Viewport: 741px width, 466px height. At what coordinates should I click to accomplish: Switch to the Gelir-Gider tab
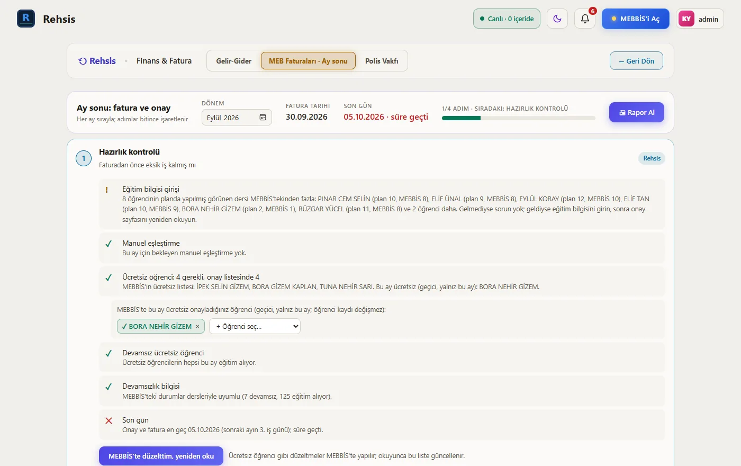[234, 61]
